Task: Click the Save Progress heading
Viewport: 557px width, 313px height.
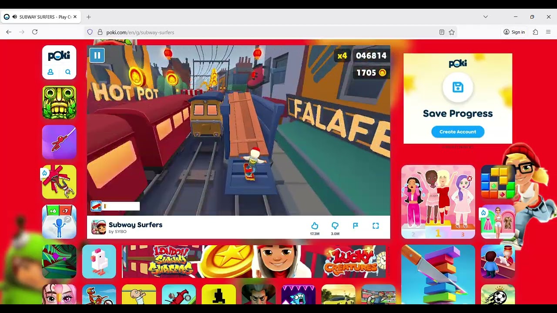Action: pyautogui.click(x=458, y=113)
